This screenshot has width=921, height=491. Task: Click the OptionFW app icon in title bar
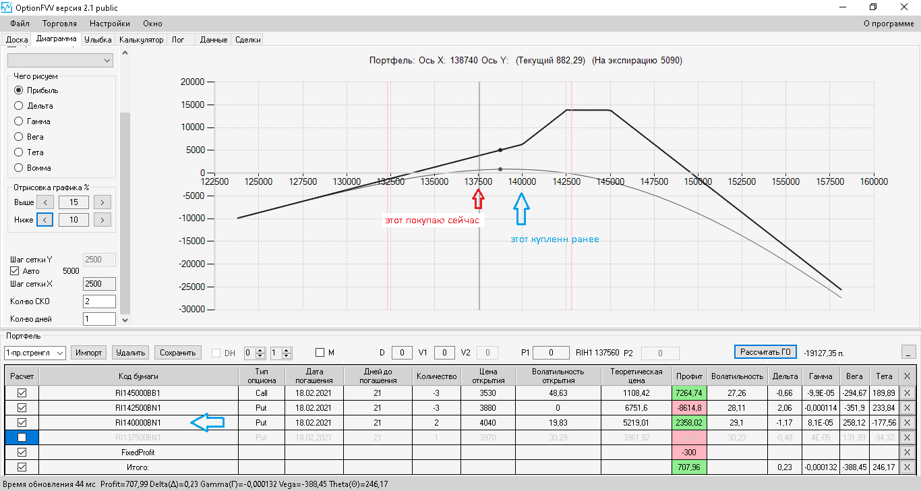[x=8, y=7]
